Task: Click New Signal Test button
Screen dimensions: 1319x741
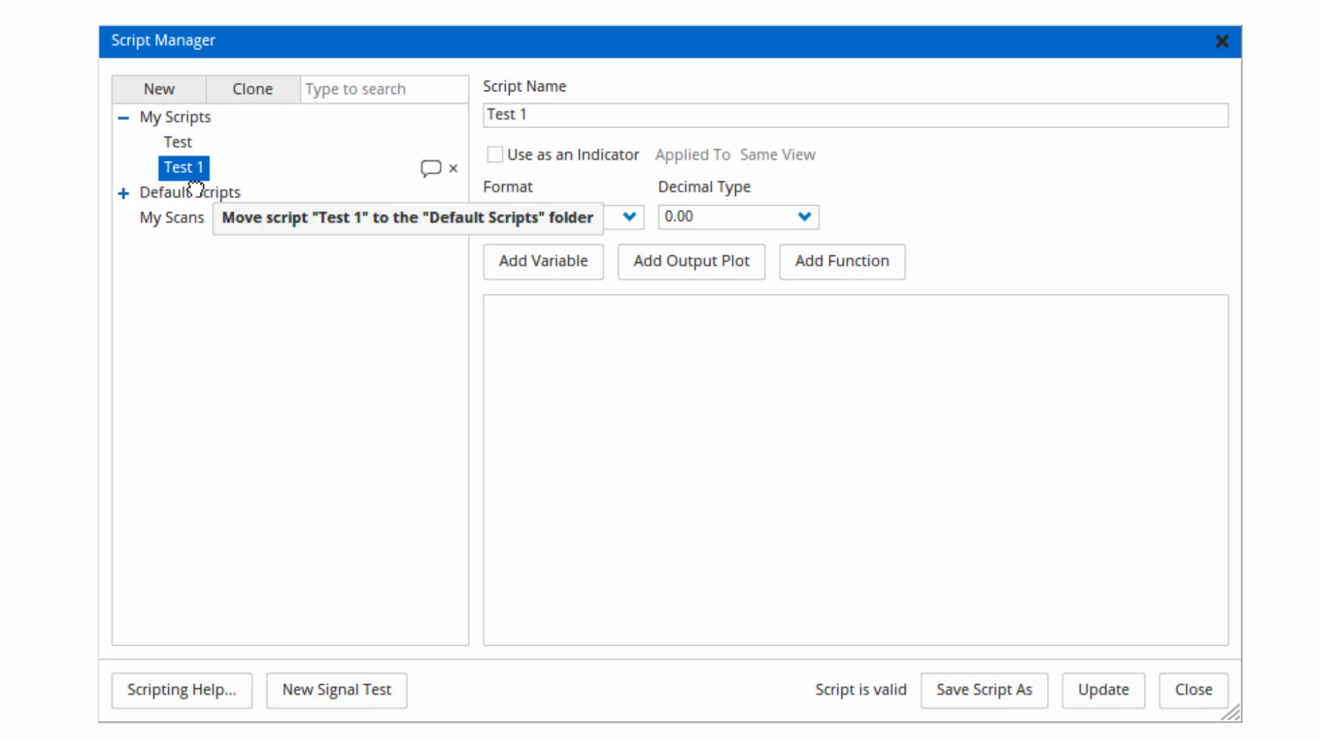Action: 337,690
